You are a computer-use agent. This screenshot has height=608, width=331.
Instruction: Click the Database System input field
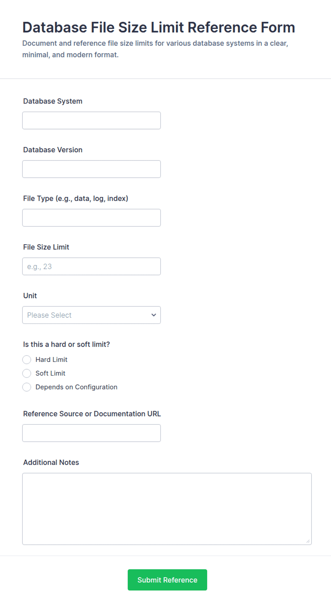tap(91, 121)
